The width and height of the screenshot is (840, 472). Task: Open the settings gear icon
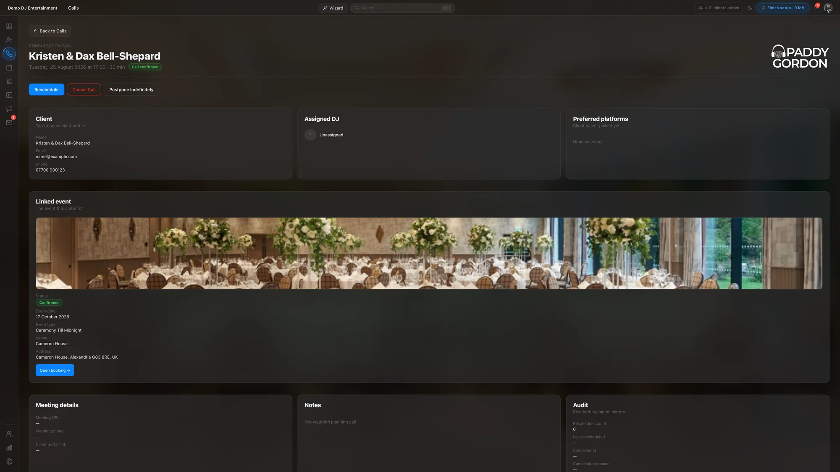[9, 462]
